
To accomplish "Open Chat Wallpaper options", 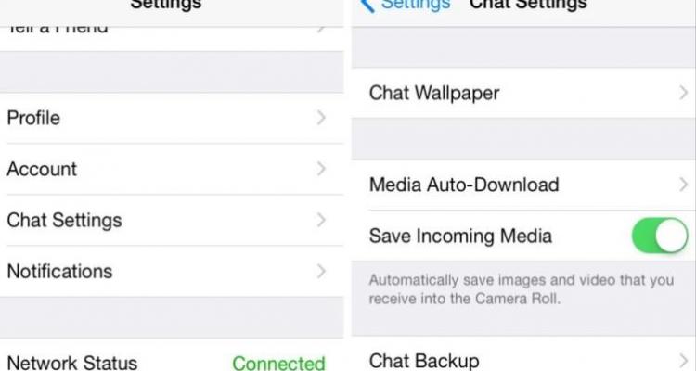I will pos(523,93).
